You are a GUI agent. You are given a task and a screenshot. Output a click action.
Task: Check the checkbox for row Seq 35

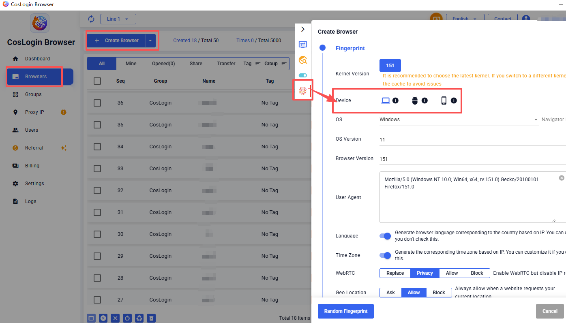(x=97, y=125)
